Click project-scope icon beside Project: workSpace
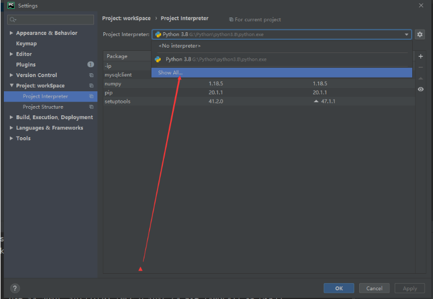 91,86
